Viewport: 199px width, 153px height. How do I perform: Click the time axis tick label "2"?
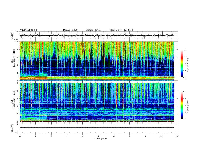pyautogui.click(x=51, y=136)
